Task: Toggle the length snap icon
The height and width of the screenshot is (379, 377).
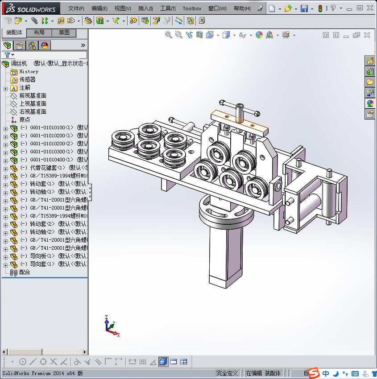Action: [x=132, y=362]
